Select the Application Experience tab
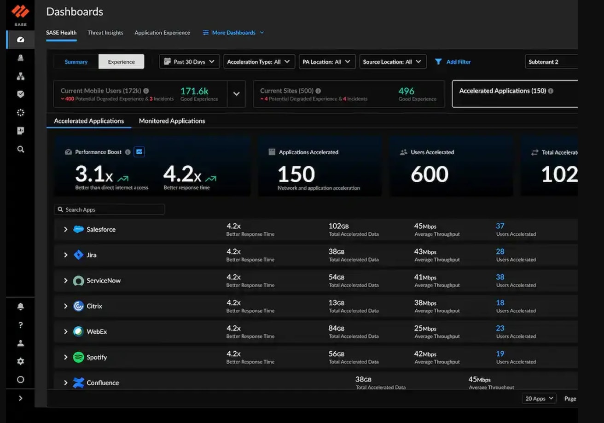Image resolution: width=604 pixels, height=423 pixels. (x=162, y=33)
